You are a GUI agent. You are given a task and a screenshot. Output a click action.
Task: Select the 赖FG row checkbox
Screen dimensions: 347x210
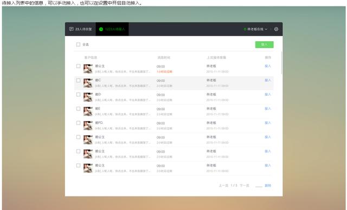pyautogui.click(x=78, y=123)
